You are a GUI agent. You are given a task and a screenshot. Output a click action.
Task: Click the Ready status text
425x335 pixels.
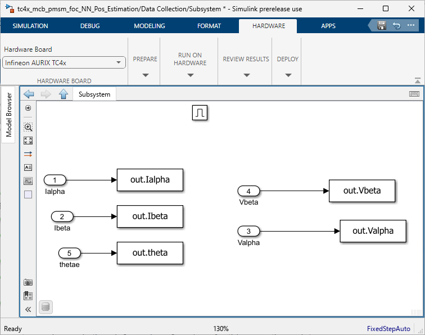[x=13, y=329]
